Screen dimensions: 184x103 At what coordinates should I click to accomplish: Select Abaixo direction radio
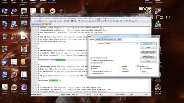123,72
